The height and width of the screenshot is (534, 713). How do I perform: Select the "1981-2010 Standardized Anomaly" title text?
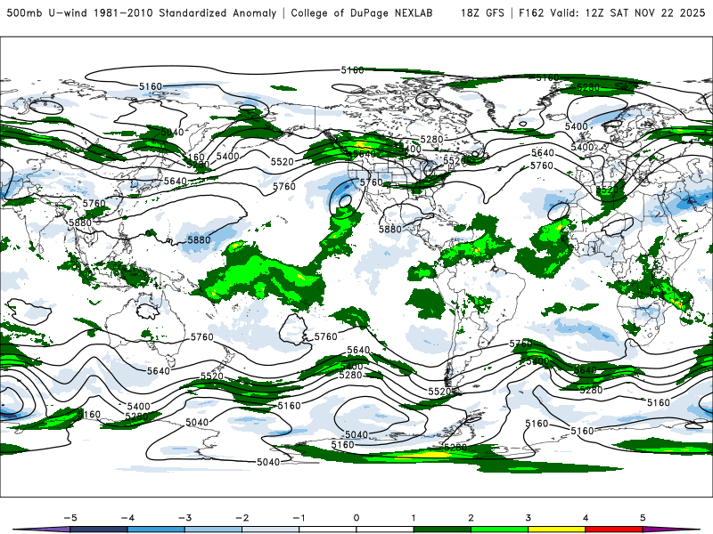tap(185, 13)
